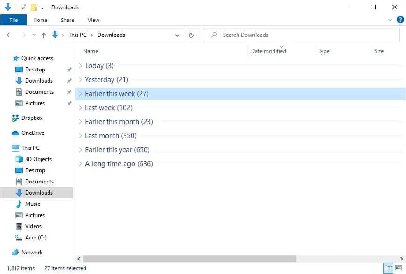Sort by the Size column header
Viewport: 406px width, 274px height.
click(x=379, y=51)
